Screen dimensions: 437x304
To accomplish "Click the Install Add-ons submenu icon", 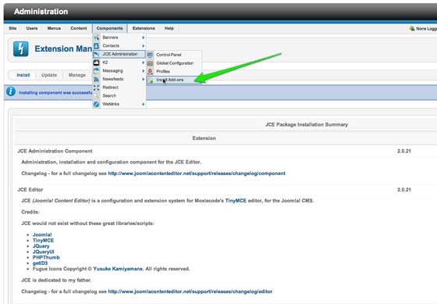I will click(x=151, y=80).
